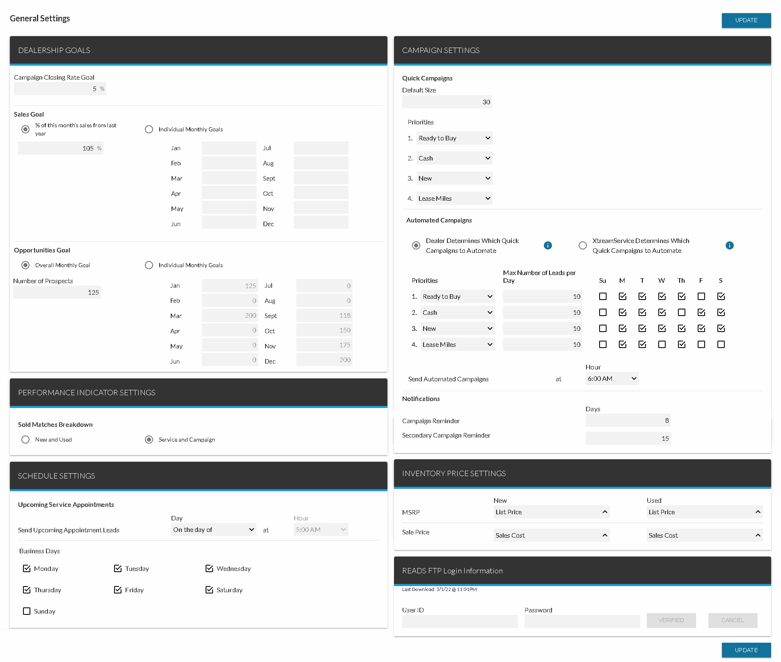The width and height of the screenshot is (781, 662).
Task: Click the Campaign Closing Rate Goal field
Action: tap(60, 89)
